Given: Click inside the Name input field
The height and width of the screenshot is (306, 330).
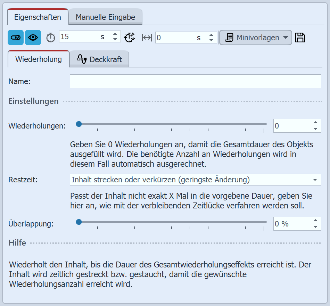Looking at the screenshot, I should (195, 81).
